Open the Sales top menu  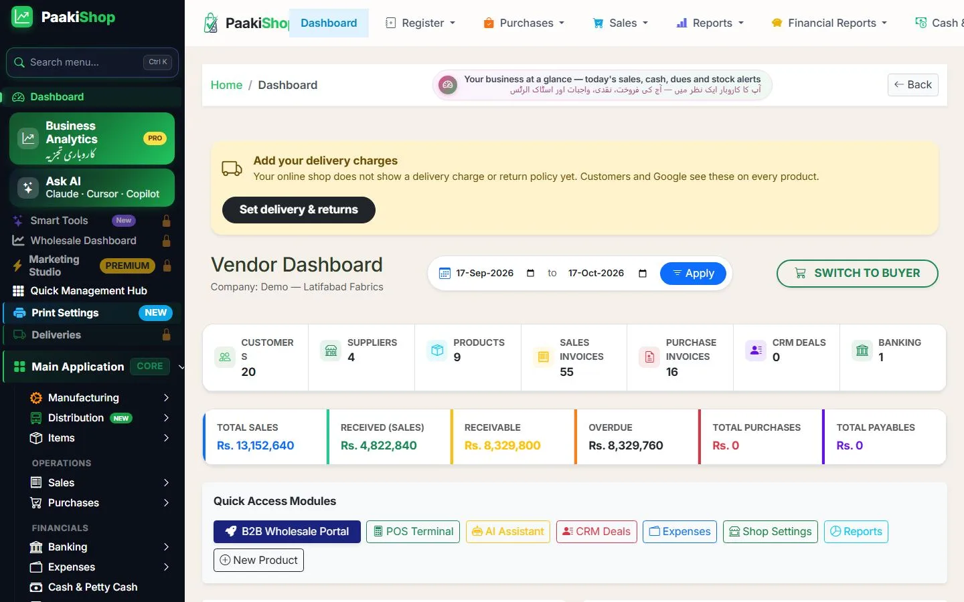coord(621,23)
